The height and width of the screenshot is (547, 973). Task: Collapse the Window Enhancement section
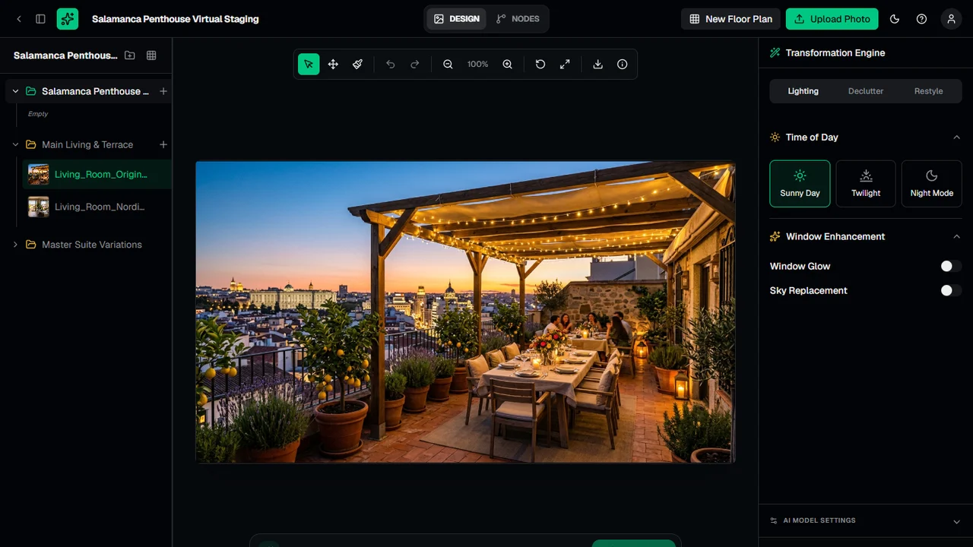[956, 236]
